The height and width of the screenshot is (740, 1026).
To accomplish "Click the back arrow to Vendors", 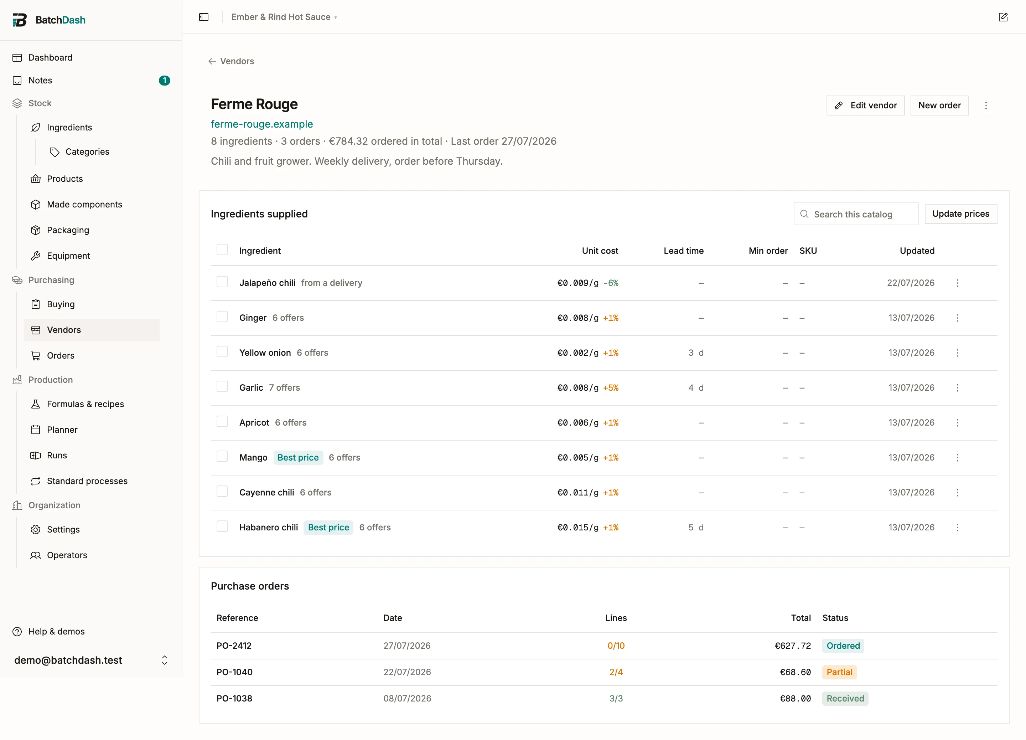I will [x=212, y=61].
